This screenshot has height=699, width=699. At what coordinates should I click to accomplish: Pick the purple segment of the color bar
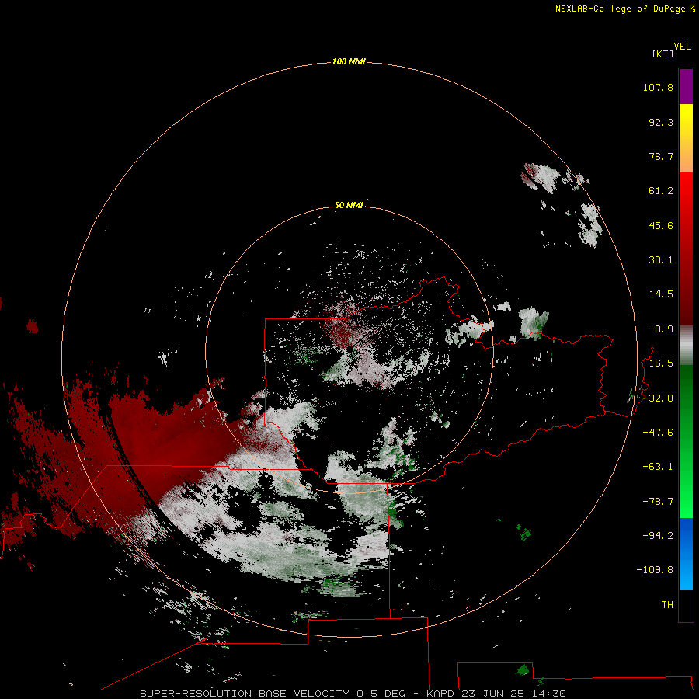click(686, 86)
